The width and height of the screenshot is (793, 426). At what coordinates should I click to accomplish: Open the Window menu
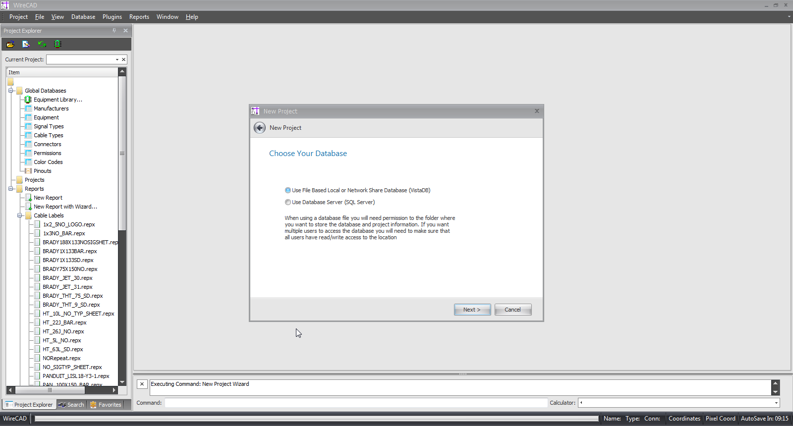[168, 17]
